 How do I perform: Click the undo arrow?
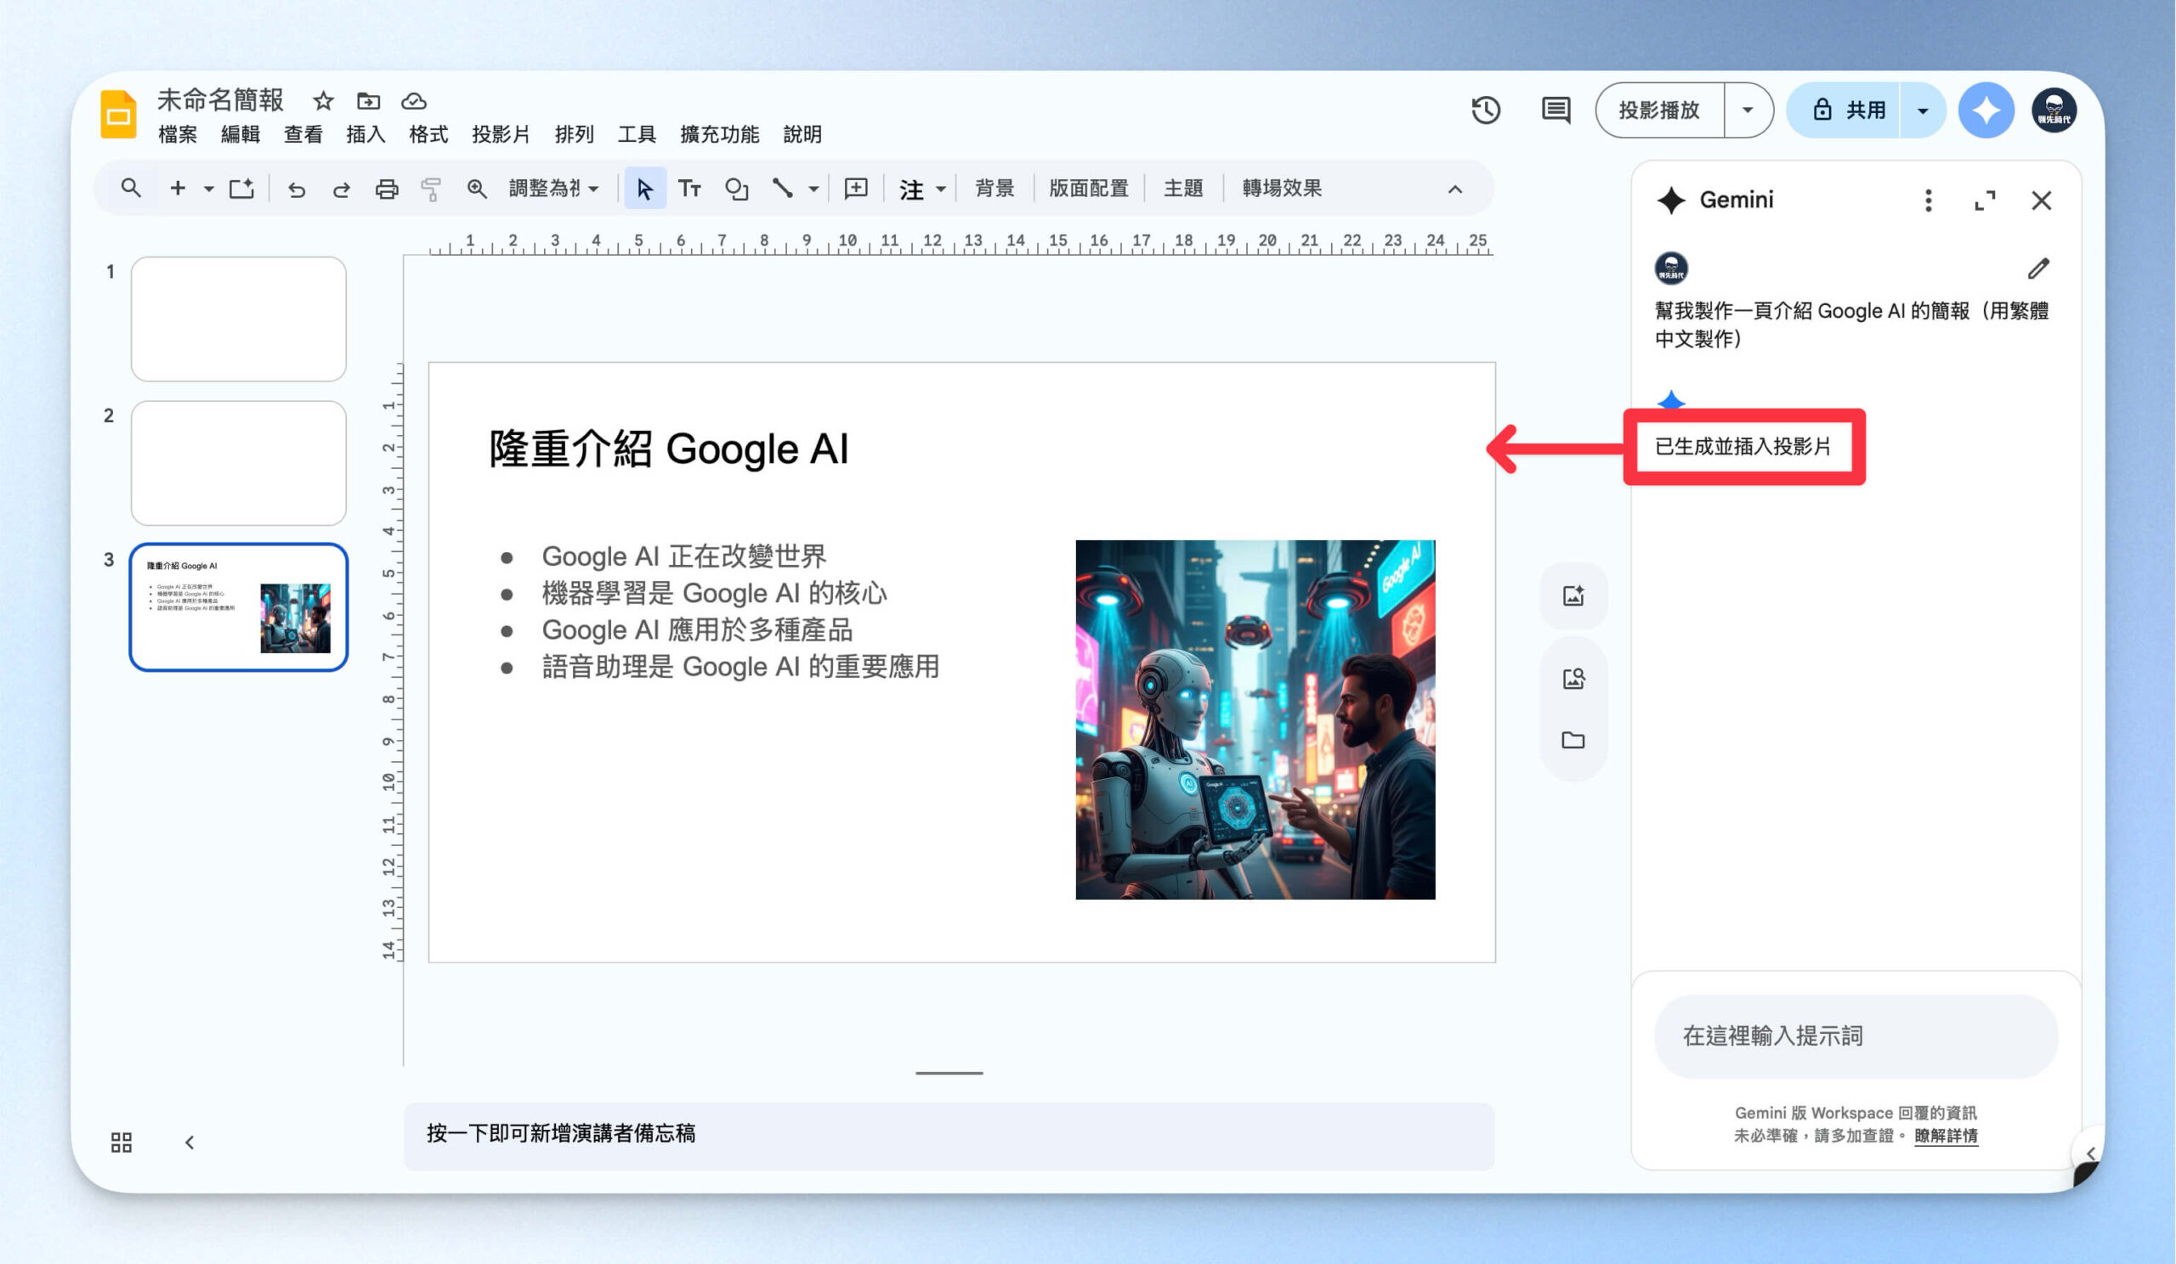[296, 188]
